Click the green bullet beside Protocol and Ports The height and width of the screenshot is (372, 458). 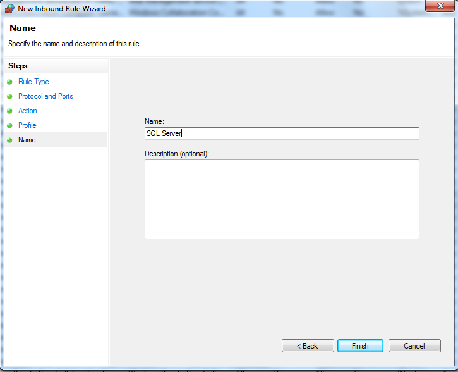pyautogui.click(x=9, y=97)
